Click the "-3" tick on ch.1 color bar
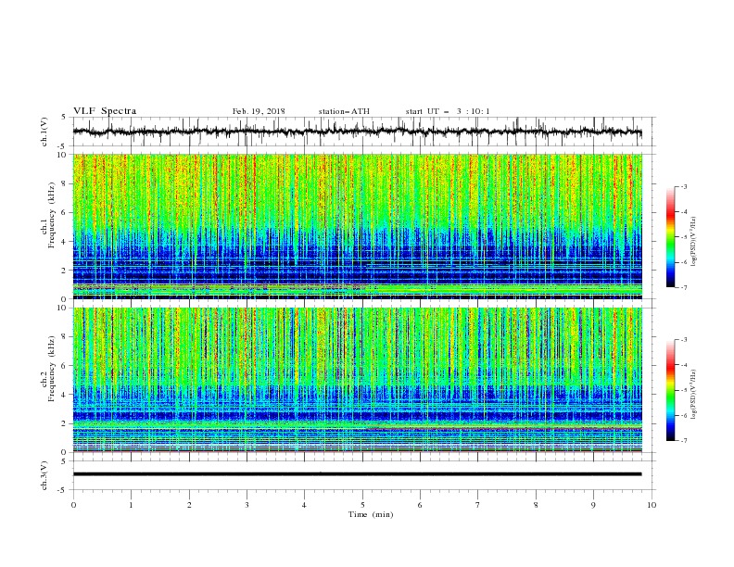The height and width of the screenshot is (567, 734). point(684,186)
